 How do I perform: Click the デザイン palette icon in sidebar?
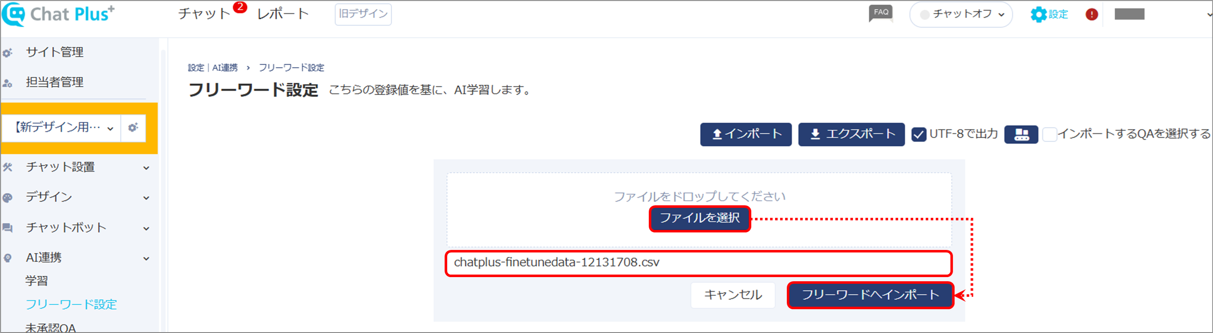pos(8,198)
